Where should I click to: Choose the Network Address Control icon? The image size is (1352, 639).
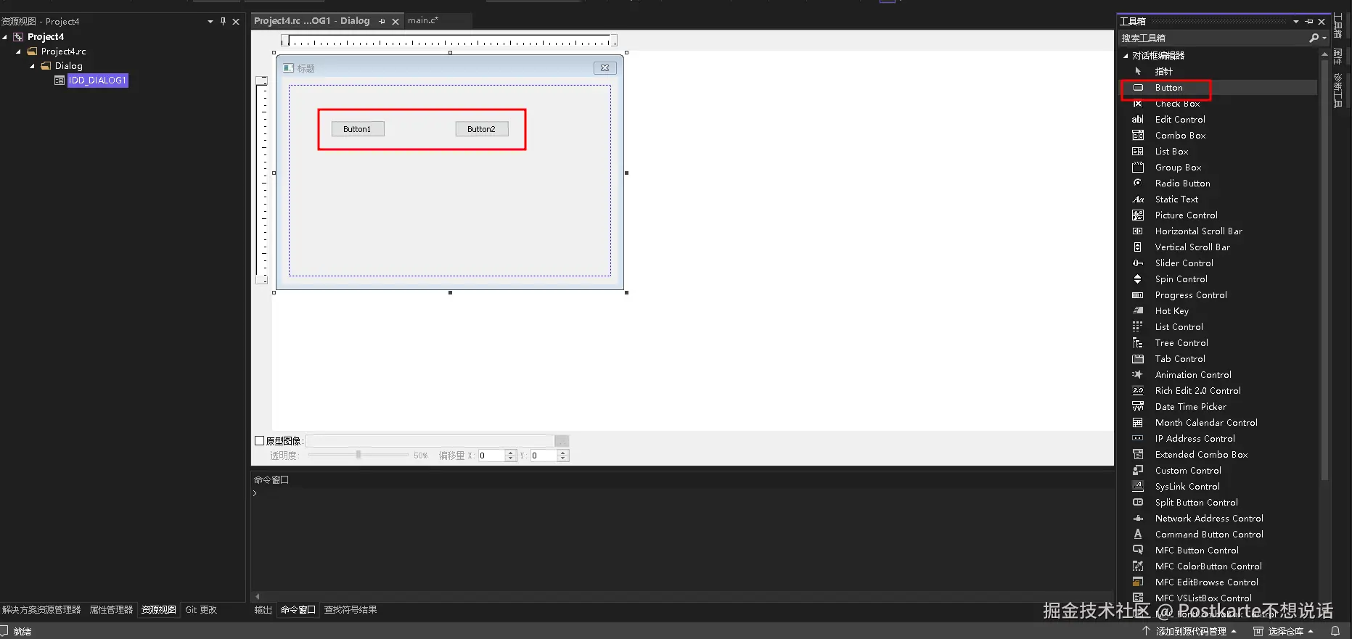click(x=1138, y=518)
